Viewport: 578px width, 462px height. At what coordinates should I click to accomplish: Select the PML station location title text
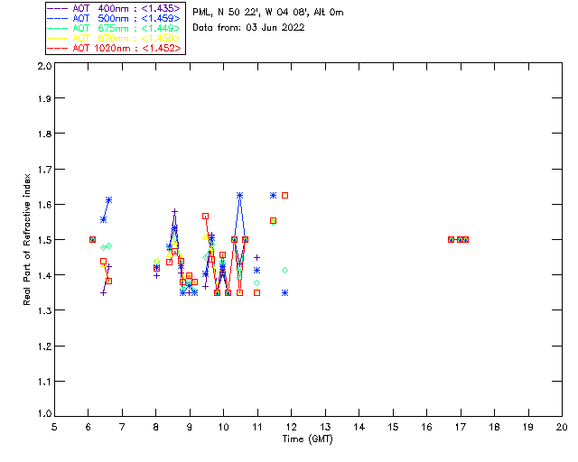268,13
